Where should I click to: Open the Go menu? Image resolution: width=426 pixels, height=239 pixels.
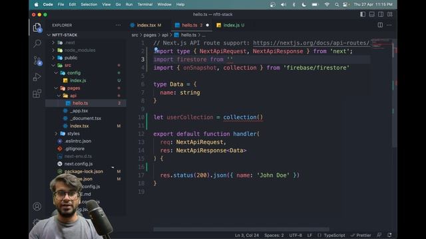click(x=118, y=5)
